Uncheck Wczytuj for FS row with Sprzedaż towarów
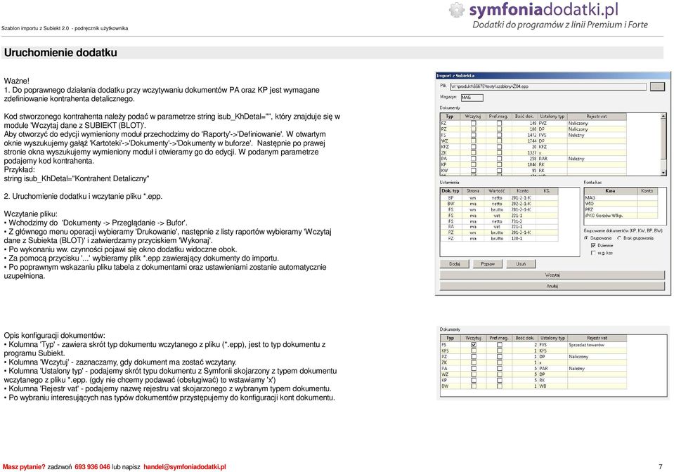 point(474,344)
